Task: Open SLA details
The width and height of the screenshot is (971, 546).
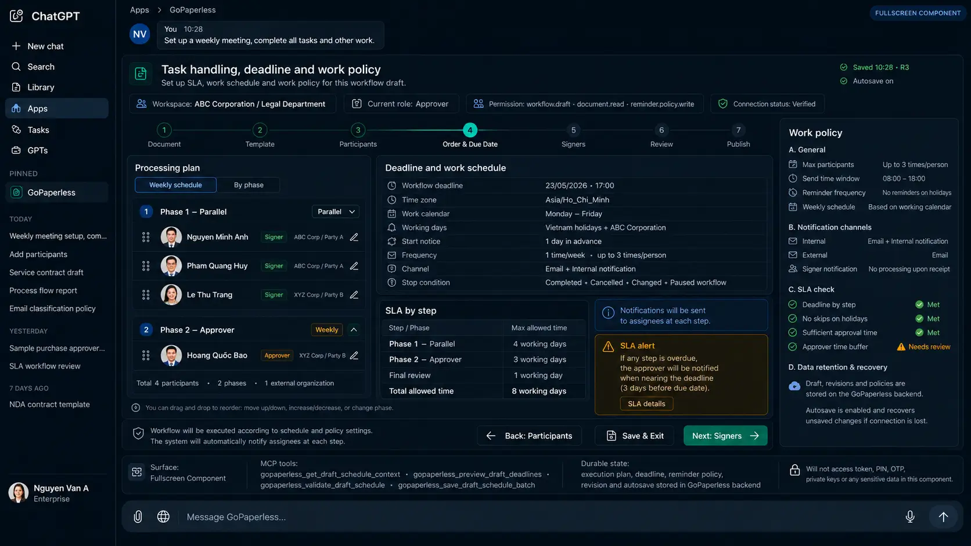Action: coord(646,404)
